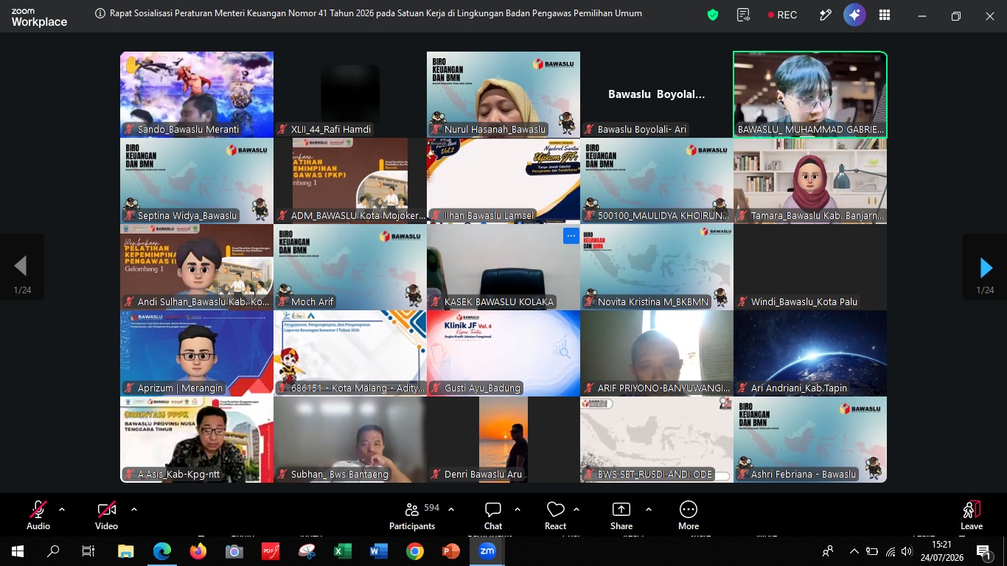Open File Explorer from the taskbar

tap(126, 551)
